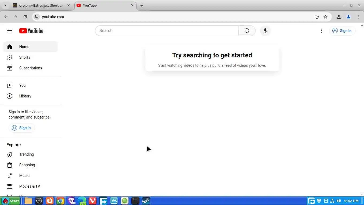Image resolution: width=364 pixels, height=205 pixels.
Task: Close the YouTube tab
Action: (x=132, y=5)
